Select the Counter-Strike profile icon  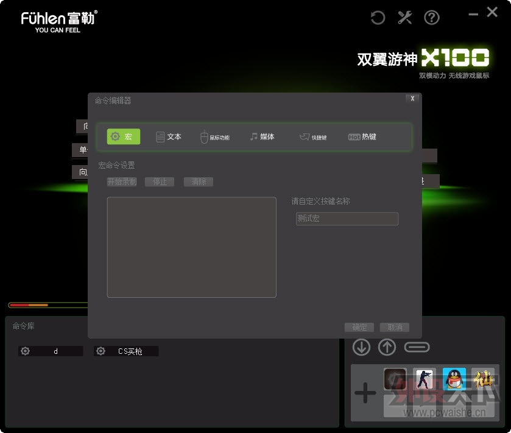click(424, 379)
